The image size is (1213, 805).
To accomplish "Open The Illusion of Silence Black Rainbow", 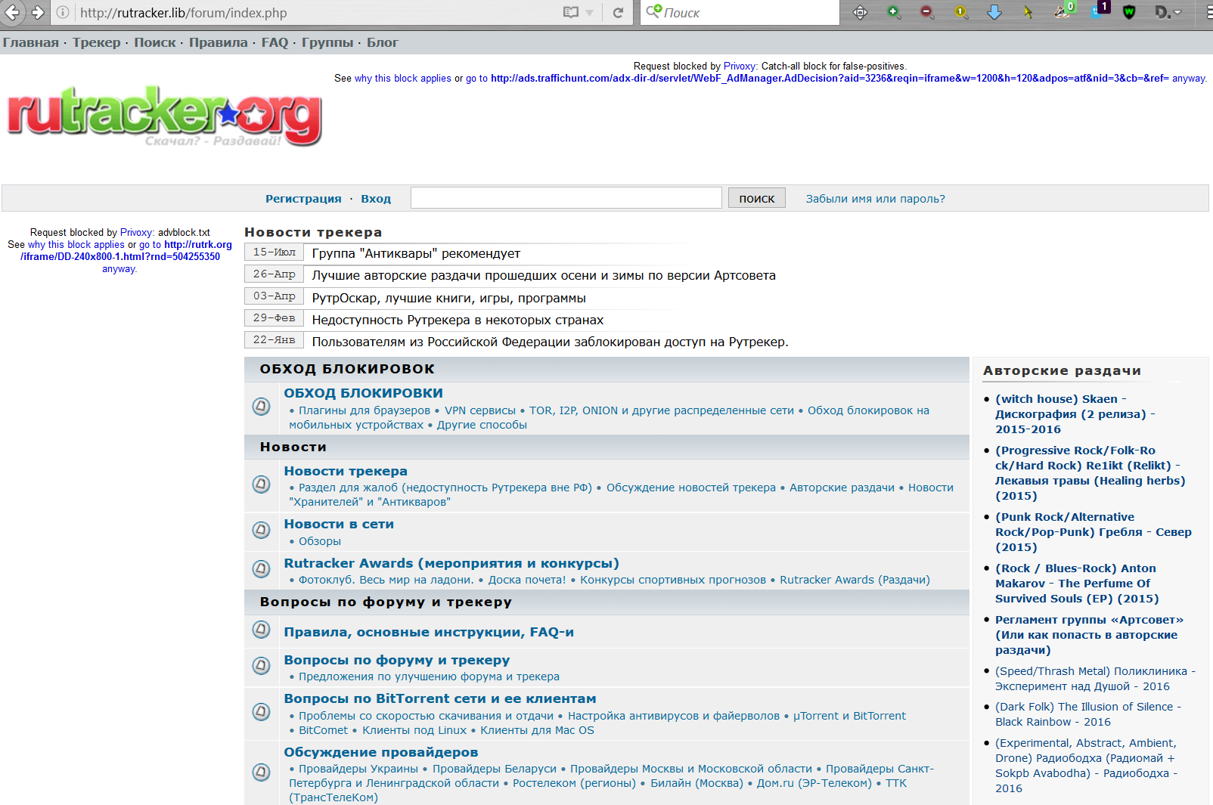I will (x=1087, y=714).
